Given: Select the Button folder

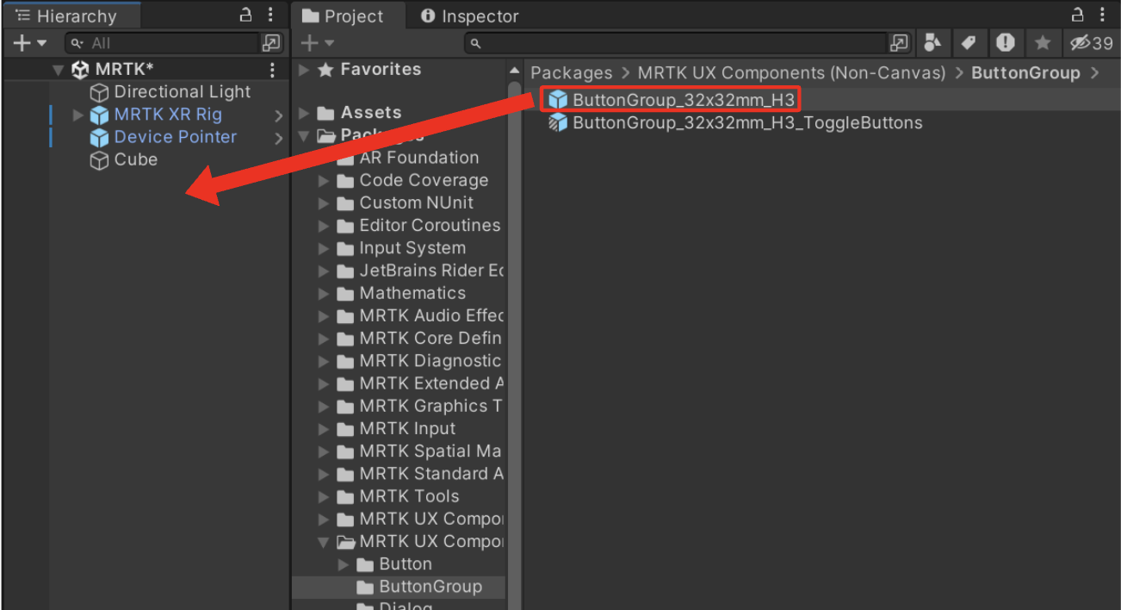Looking at the screenshot, I should click(x=405, y=564).
